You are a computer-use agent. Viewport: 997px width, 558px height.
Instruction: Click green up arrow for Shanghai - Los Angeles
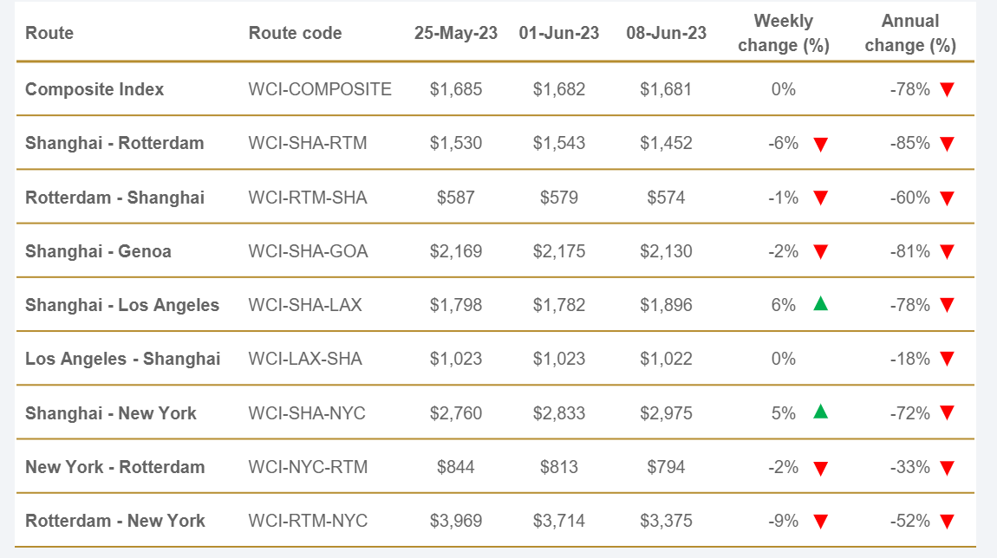(820, 304)
